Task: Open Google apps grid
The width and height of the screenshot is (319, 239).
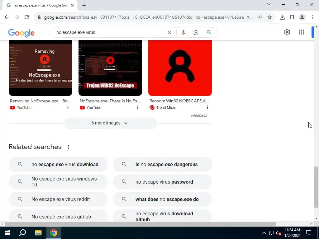Action: click(302, 32)
